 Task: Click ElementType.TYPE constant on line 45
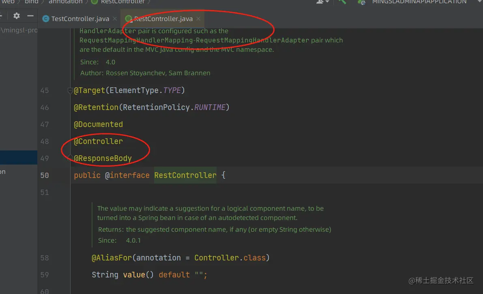click(145, 90)
